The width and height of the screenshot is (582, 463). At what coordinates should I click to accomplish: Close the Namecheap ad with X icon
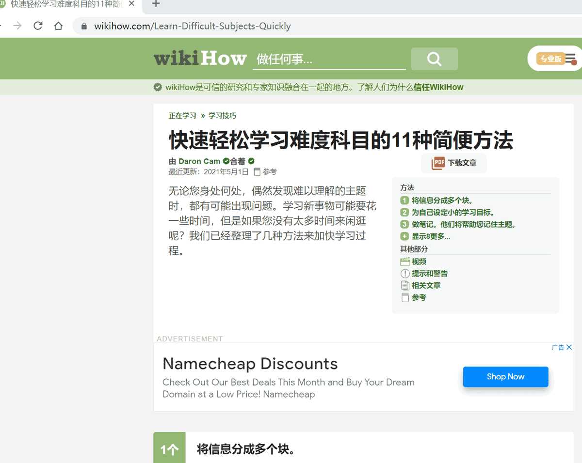point(569,347)
